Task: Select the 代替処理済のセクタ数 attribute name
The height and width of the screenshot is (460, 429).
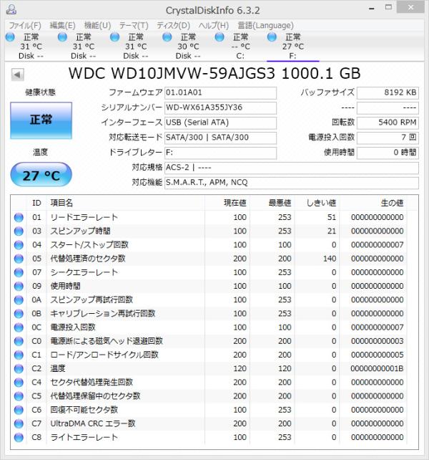Action: (x=88, y=259)
